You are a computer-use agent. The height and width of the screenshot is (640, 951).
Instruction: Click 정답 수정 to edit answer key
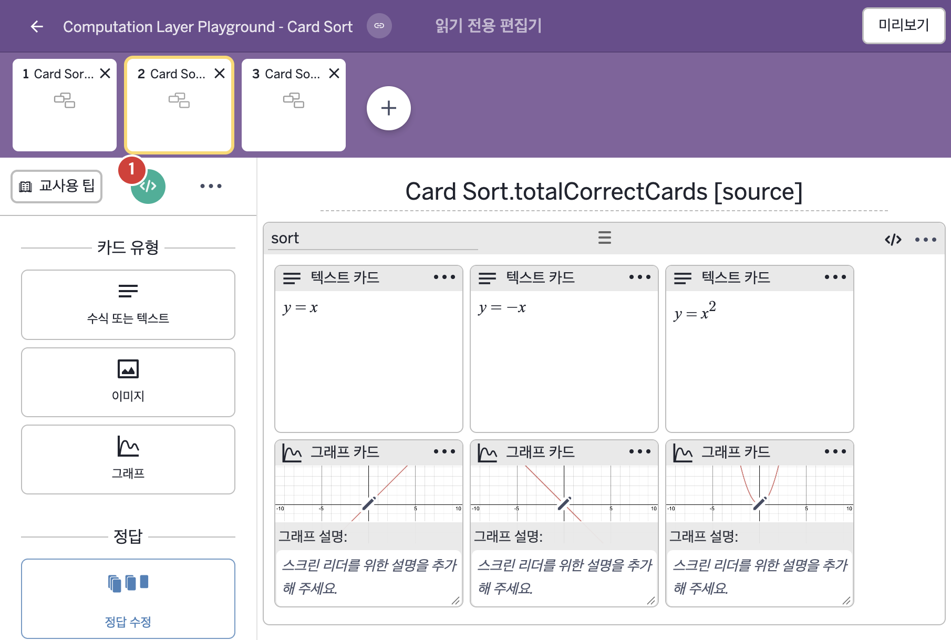[128, 598]
